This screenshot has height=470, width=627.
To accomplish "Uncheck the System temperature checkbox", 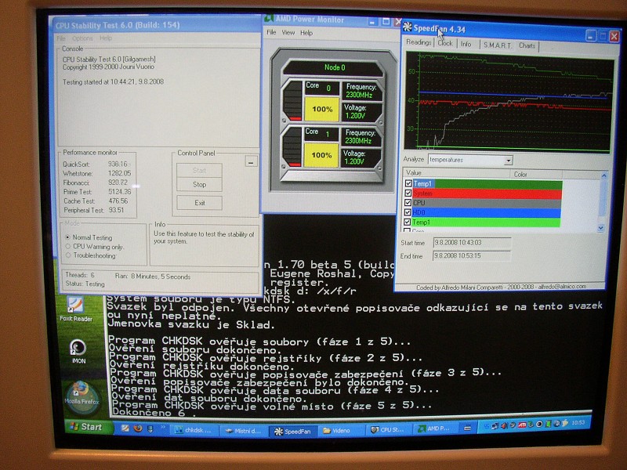I will (x=408, y=193).
